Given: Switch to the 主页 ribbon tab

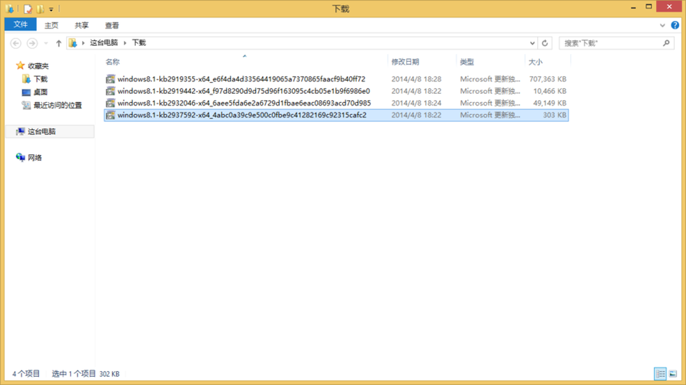Looking at the screenshot, I should pos(51,25).
